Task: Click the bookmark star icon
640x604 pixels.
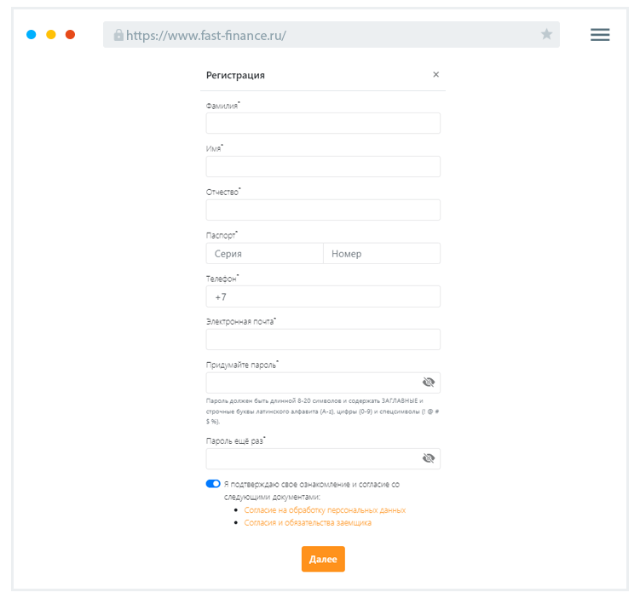Action: tap(546, 35)
